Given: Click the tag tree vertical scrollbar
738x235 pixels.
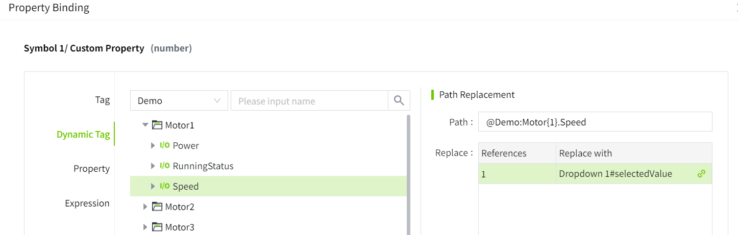Looking at the screenshot, I should click(408, 173).
